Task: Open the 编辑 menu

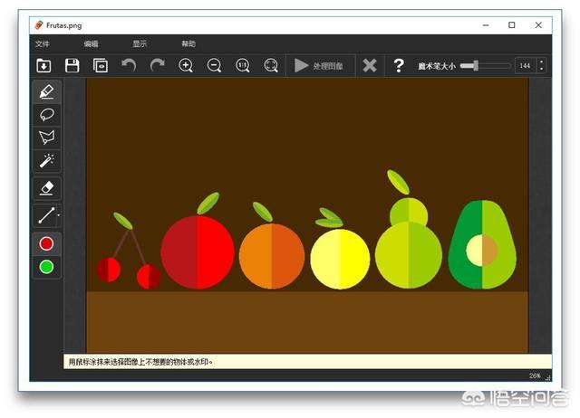Action: pos(91,44)
